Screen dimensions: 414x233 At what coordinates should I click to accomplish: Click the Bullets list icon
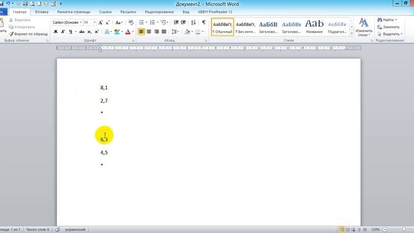142,23
